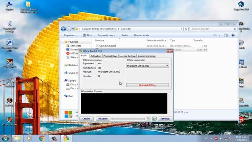Open Google Chrome from taskbar

[42, 138]
